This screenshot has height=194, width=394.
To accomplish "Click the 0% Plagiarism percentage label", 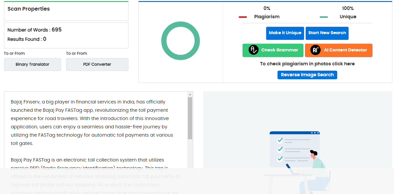I will click(x=267, y=8).
